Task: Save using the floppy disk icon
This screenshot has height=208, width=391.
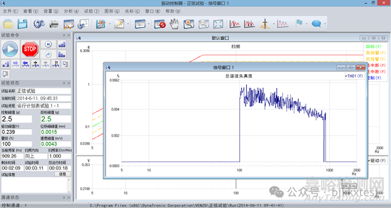Action: pos(22,24)
